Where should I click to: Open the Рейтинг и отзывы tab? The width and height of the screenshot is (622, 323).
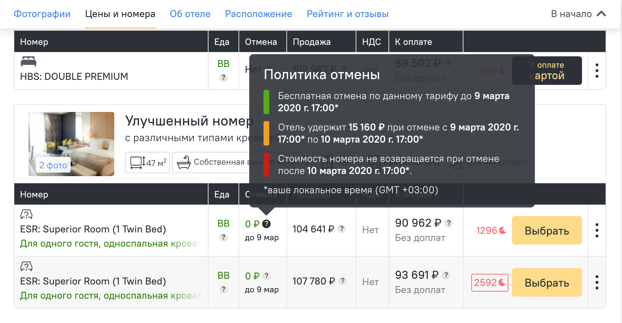click(x=347, y=14)
